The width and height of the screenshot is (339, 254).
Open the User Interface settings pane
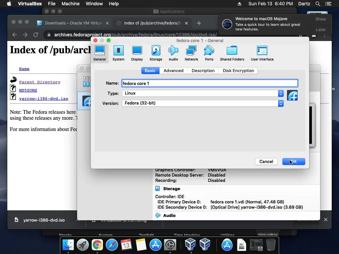coord(262,53)
